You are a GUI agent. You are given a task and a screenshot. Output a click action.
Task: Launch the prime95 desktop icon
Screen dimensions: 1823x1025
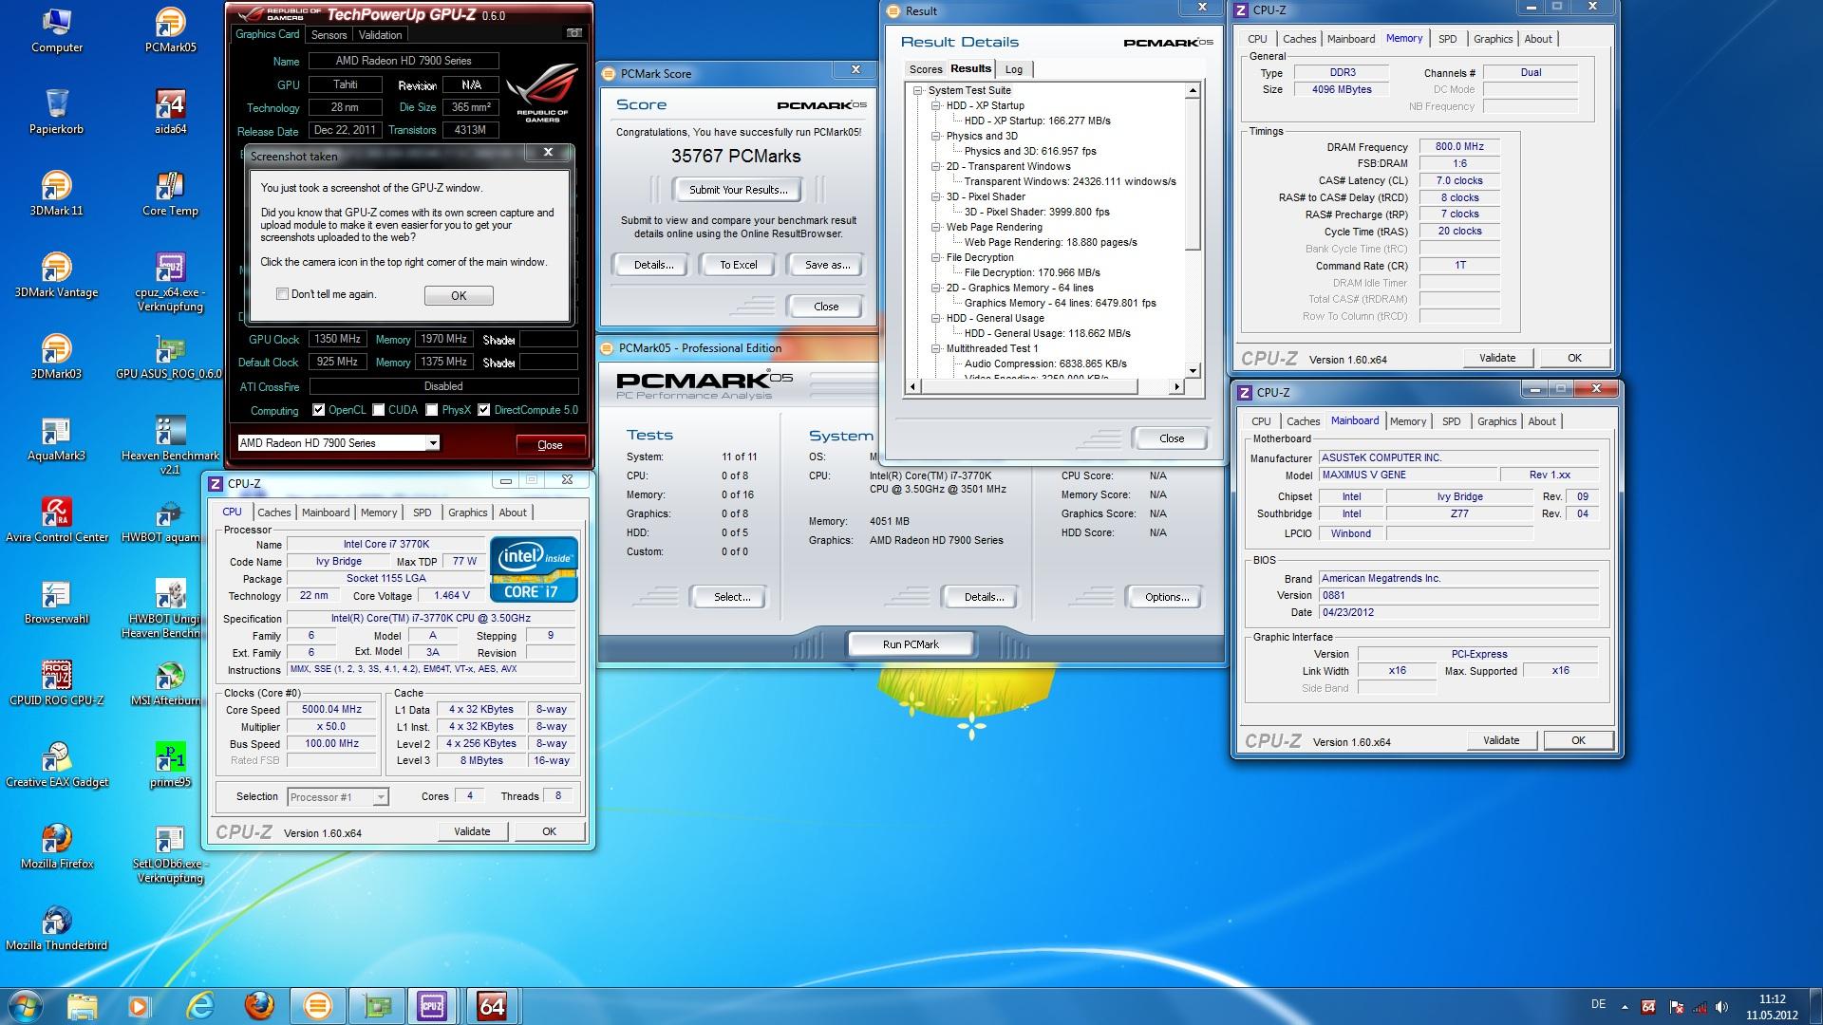170,765
